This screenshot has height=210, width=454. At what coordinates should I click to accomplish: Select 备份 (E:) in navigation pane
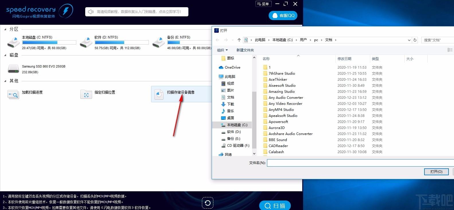pyautogui.click(x=231, y=139)
